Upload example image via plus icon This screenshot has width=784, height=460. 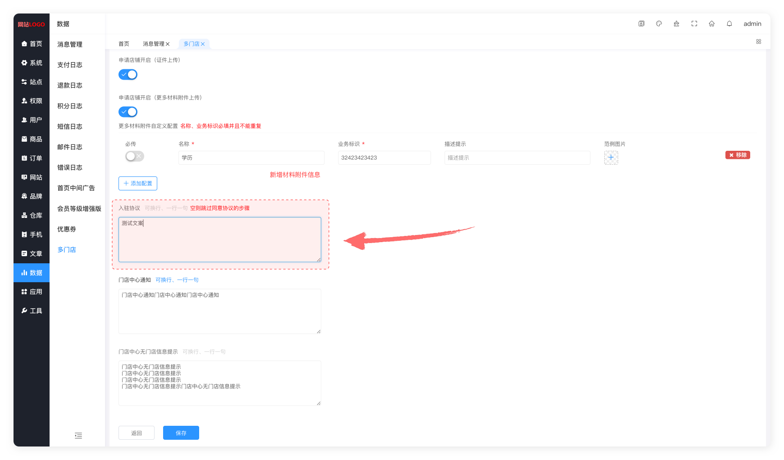[611, 158]
